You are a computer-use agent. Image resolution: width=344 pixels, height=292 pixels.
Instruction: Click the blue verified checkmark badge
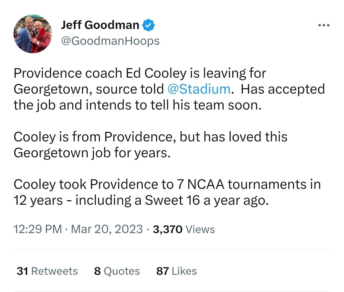coord(148,25)
